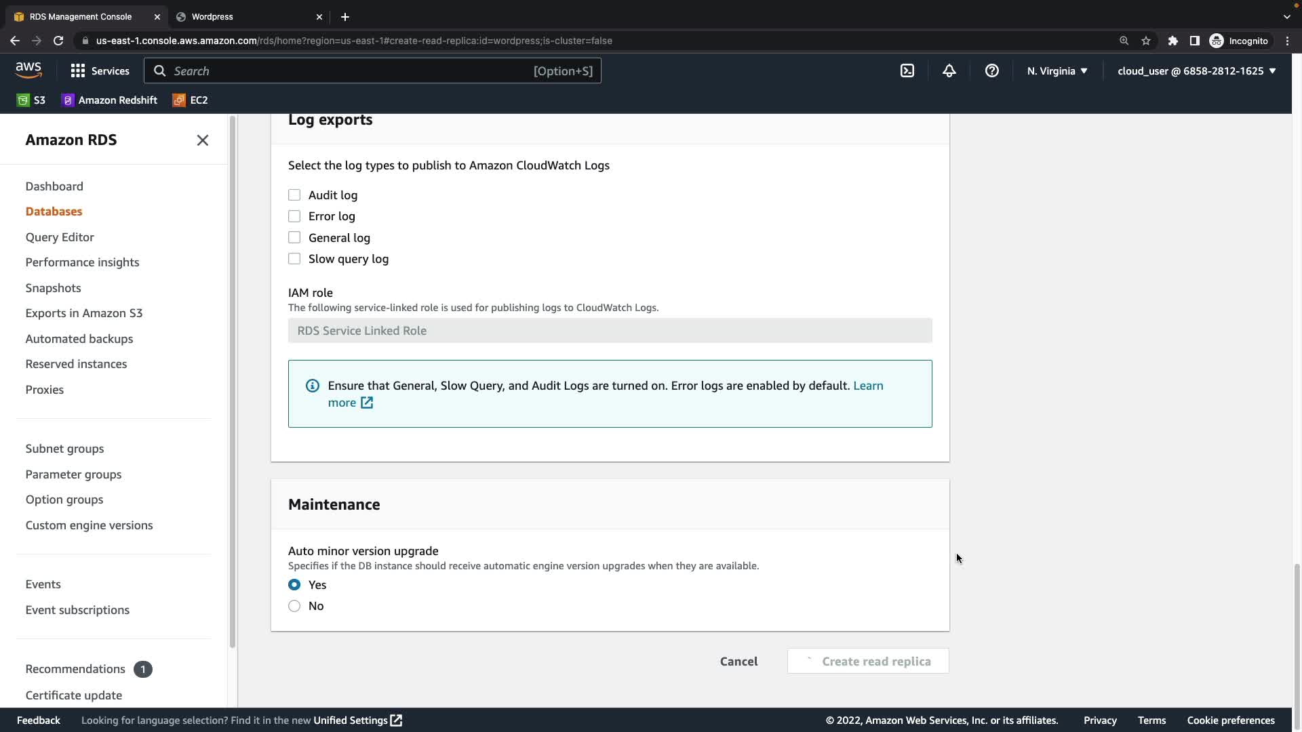Click the AWS logo home icon

click(x=28, y=70)
